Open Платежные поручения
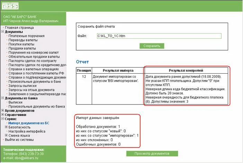This screenshot has height=163, width=243. (26, 36)
